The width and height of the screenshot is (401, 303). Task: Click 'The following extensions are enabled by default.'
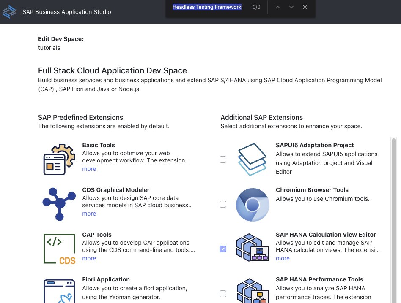(x=104, y=126)
